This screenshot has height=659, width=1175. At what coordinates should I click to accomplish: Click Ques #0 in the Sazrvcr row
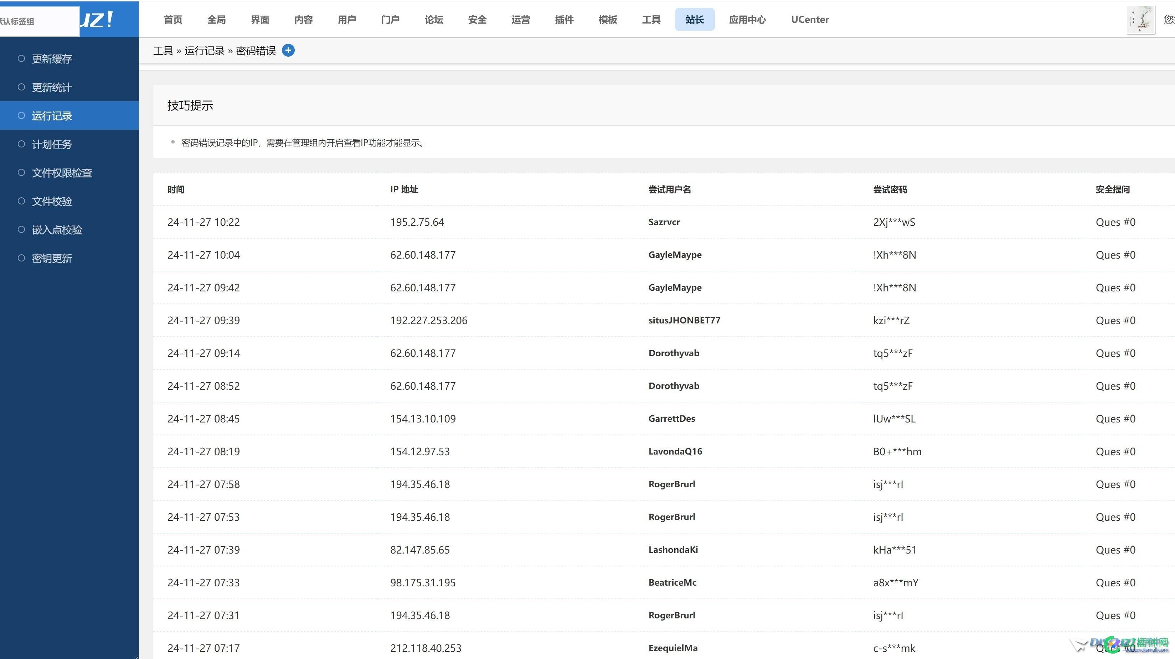click(x=1115, y=222)
